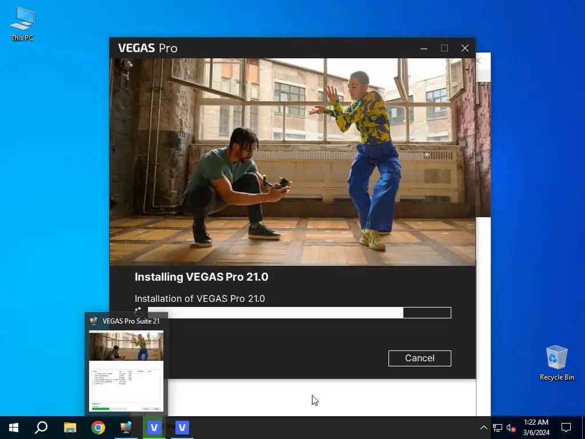Close the window behind the installer
585x439 pixels.
[x=479, y=61]
